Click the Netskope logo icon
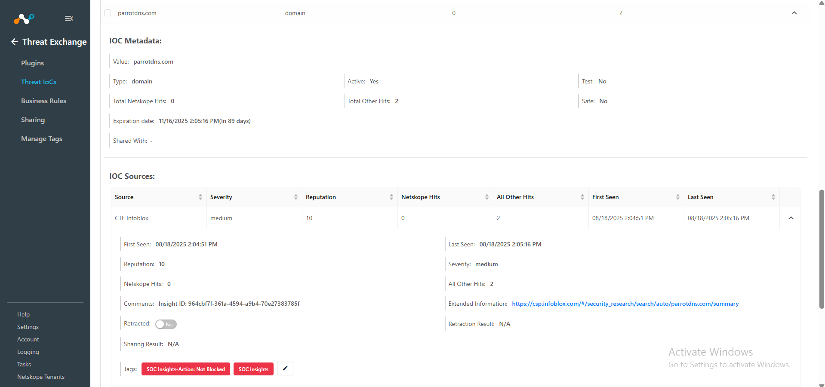This screenshot has width=825, height=387. 24,18
